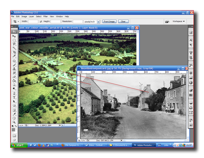Select the Notes tool
The image size is (204, 158).
(14, 110)
